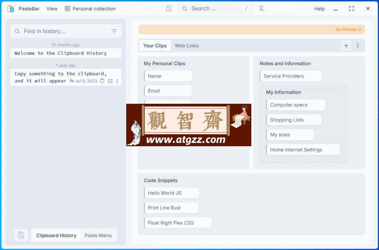The image size is (379, 250).
Task: Open the View menu
Action: [x=52, y=9]
